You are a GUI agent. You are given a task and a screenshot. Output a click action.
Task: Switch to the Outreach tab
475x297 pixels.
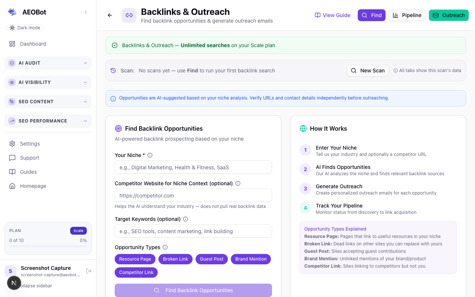coord(449,15)
